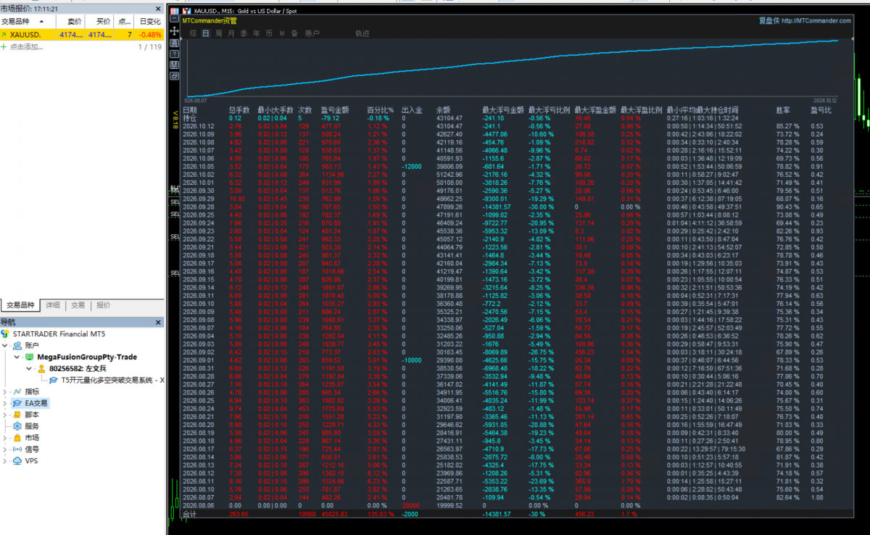Click the question mark help icon
The height and width of the screenshot is (535, 870).
click(x=175, y=54)
